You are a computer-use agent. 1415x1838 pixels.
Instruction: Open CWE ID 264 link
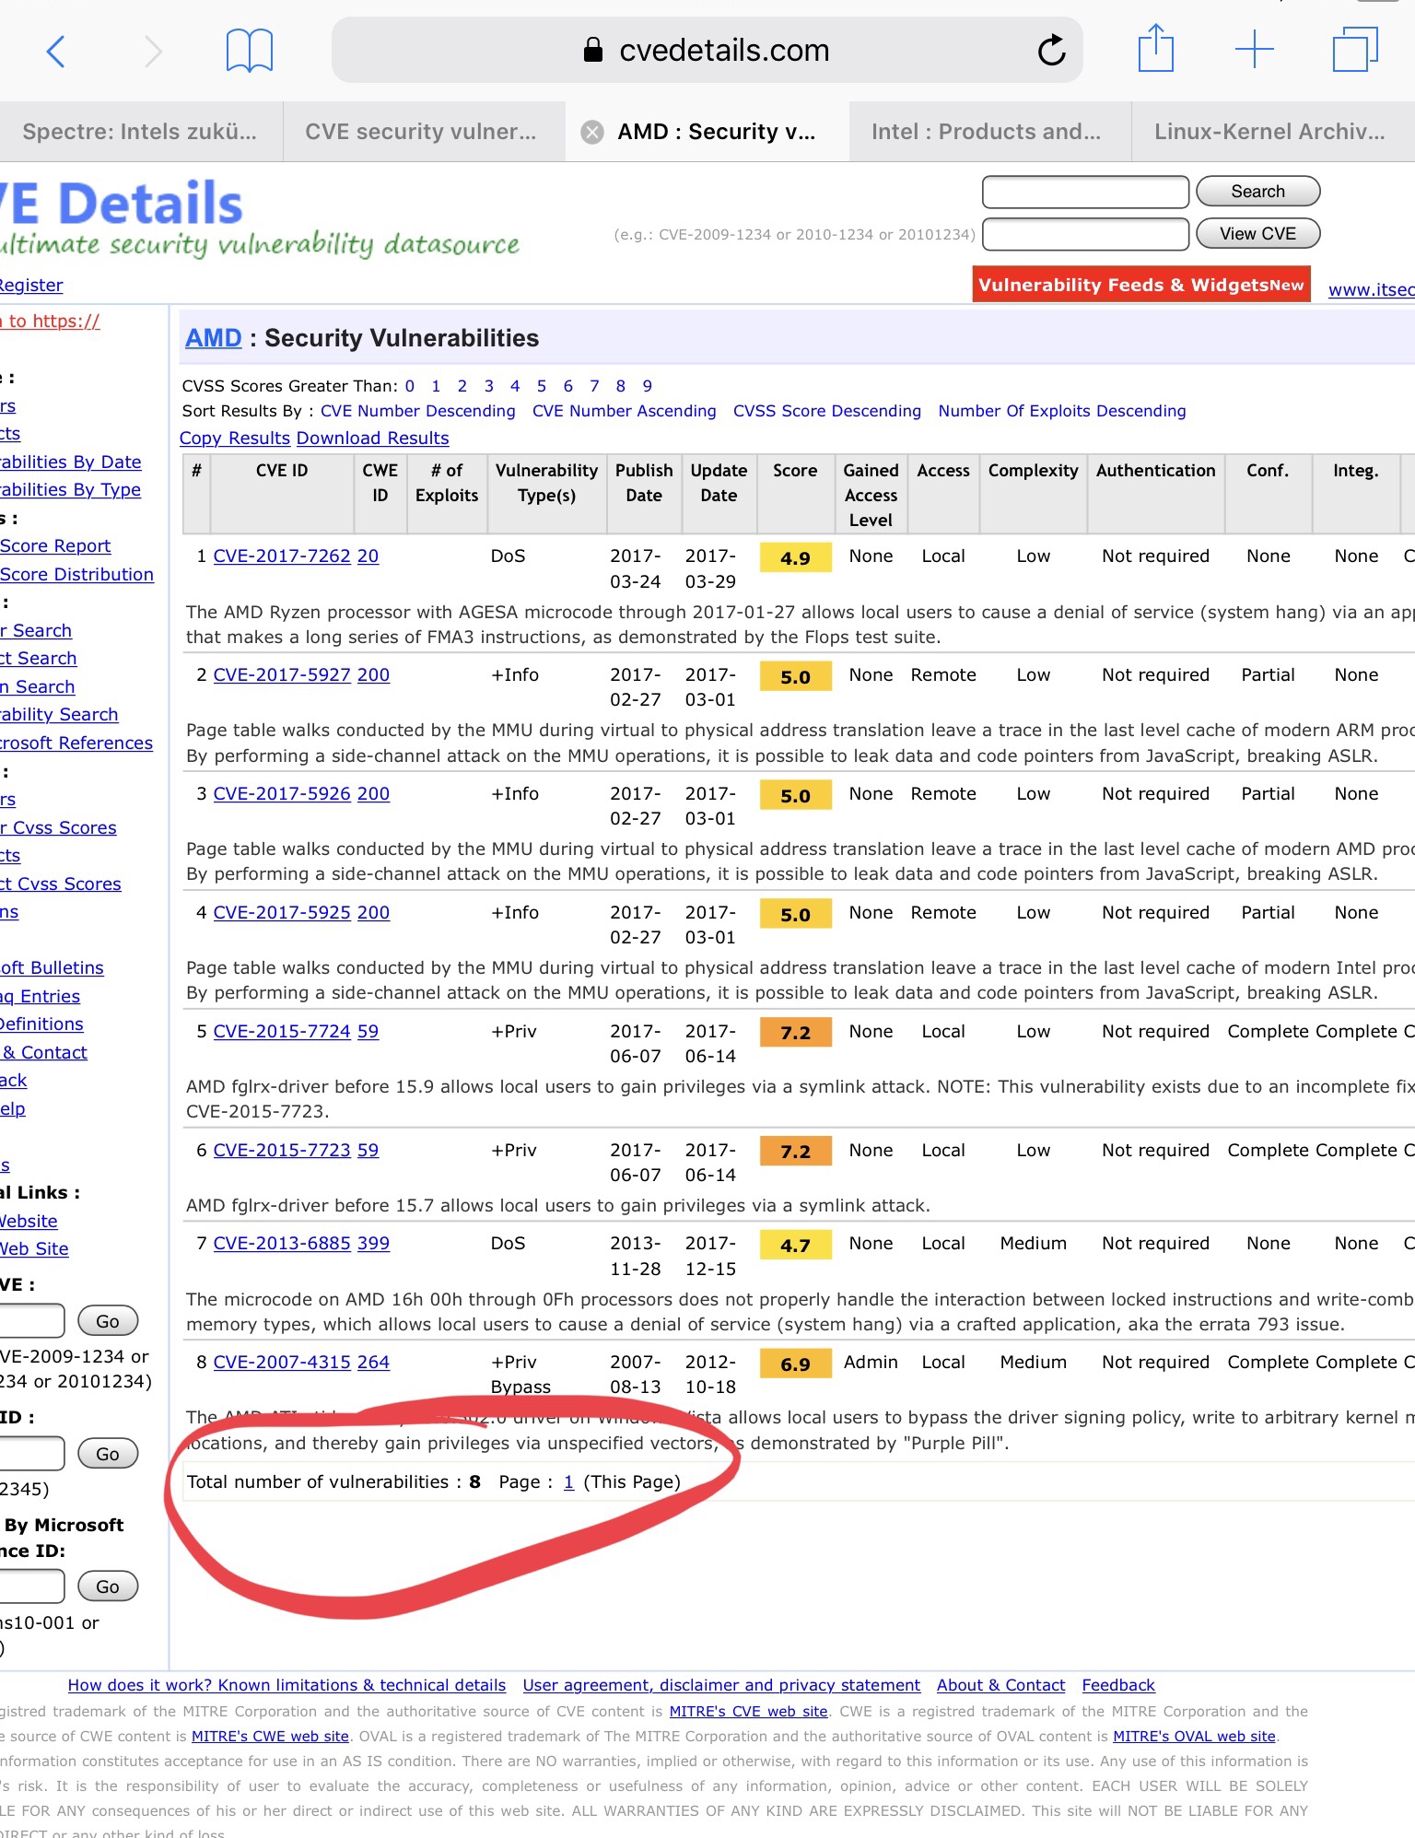[x=373, y=1363]
